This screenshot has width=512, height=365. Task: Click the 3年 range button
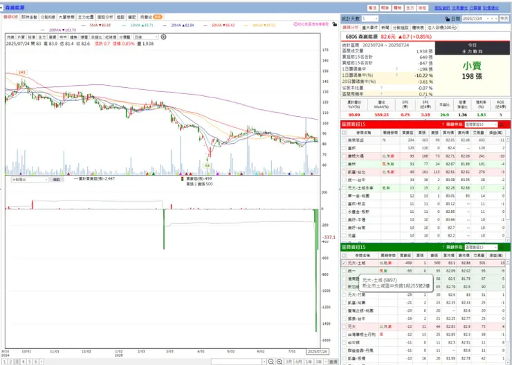pos(318,362)
